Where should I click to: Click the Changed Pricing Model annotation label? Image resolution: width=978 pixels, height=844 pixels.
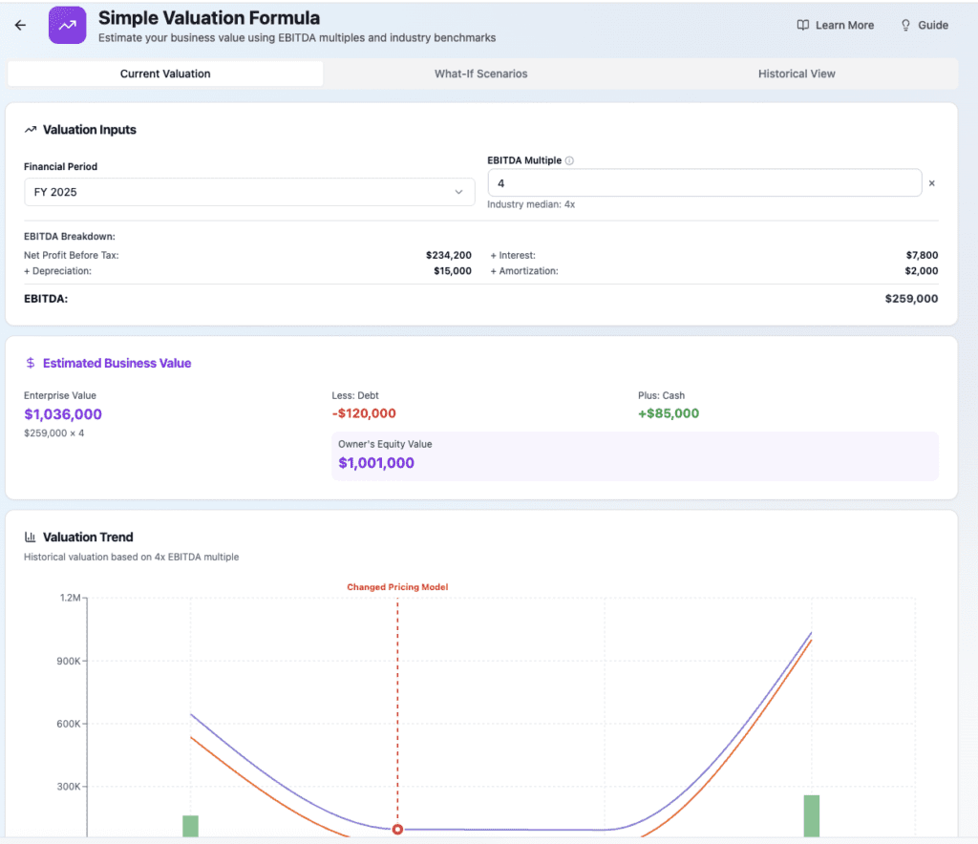coord(397,587)
